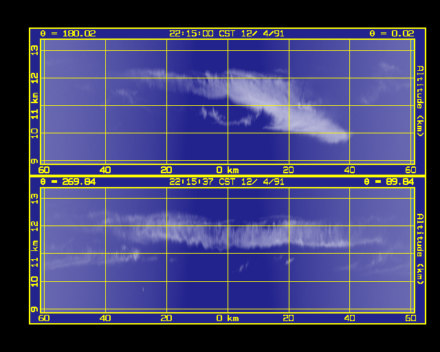Click the 9 altitude tick in bottom panel
Screen dimensions: 440x352
coord(34,309)
